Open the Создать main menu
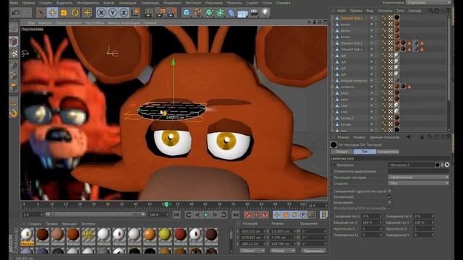 [x=46, y=3]
